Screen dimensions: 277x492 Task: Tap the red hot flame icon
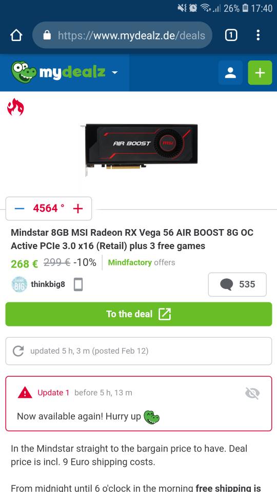coord(15,107)
